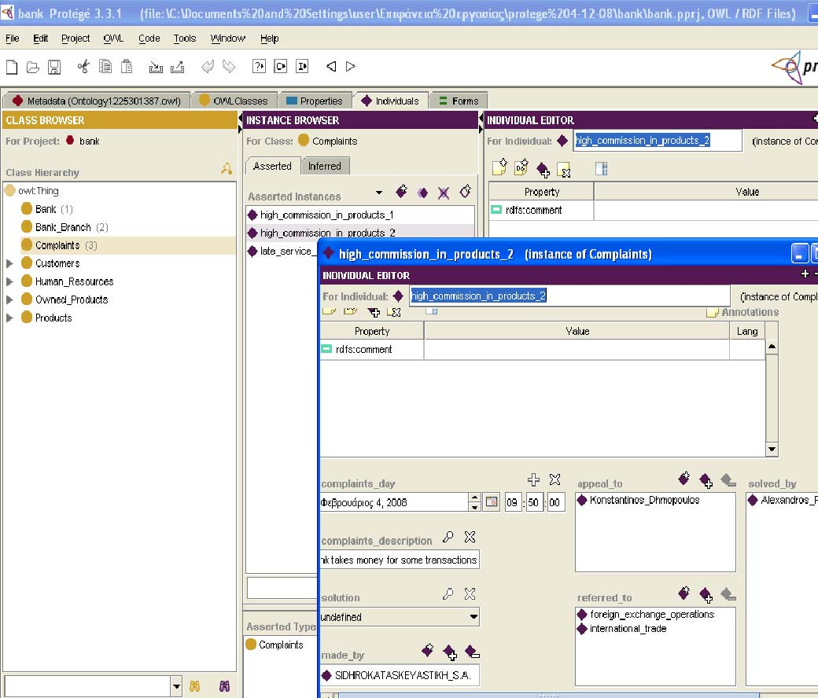Click scroll-up arrow of annotations table
Viewport: 818px width, 698px height.
(x=772, y=347)
